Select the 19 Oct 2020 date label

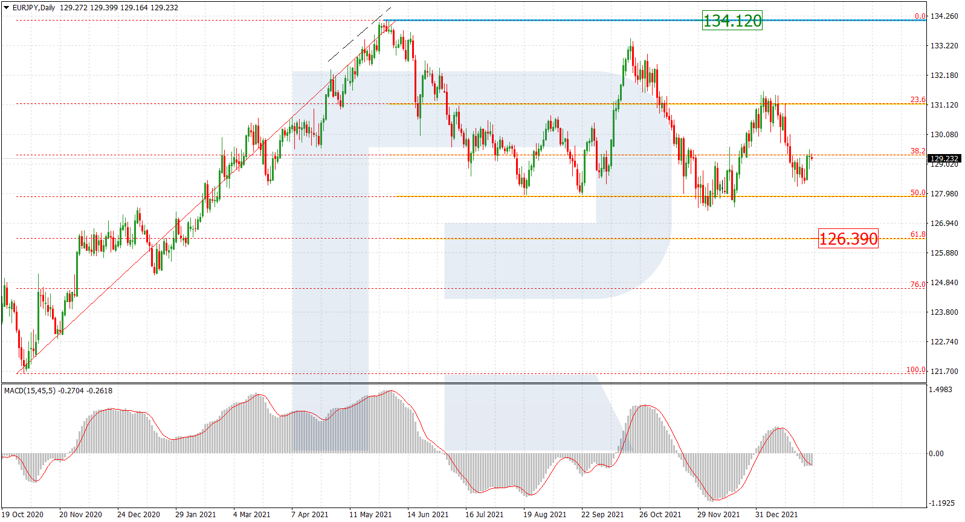[22, 515]
